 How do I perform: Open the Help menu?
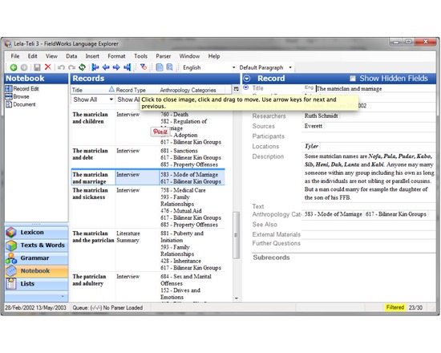pyautogui.click(x=214, y=56)
